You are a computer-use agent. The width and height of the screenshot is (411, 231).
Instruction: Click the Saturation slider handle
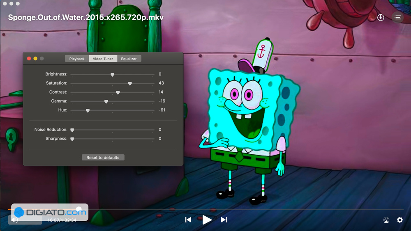(x=130, y=83)
